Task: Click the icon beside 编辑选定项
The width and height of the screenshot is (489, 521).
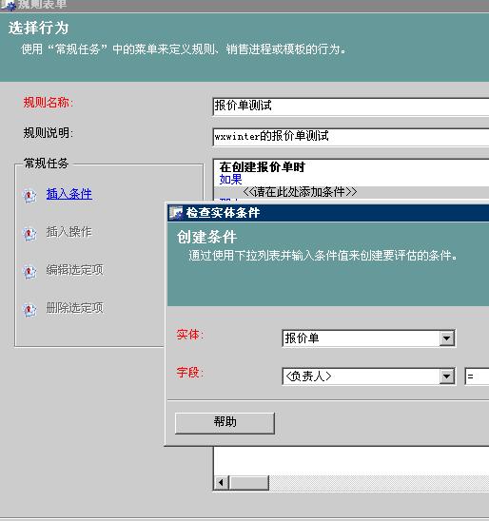Action: tap(29, 272)
